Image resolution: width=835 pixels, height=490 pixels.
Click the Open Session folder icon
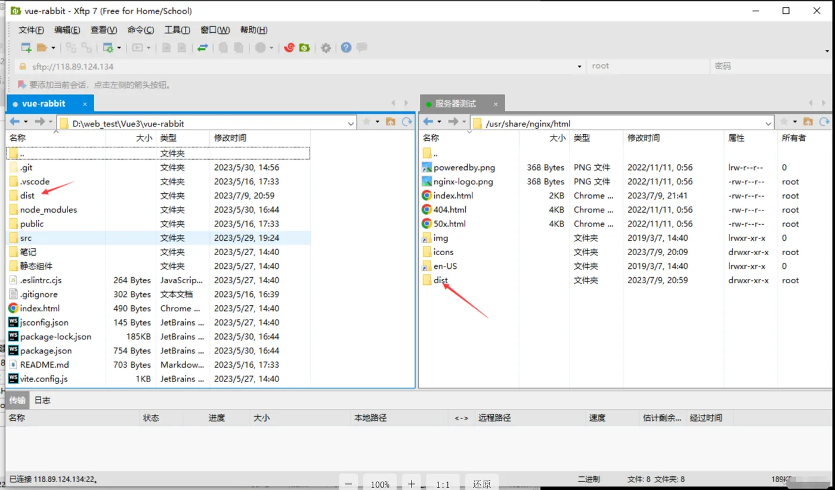(42, 48)
